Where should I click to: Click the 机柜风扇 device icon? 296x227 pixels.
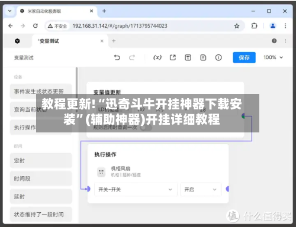click(101, 172)
